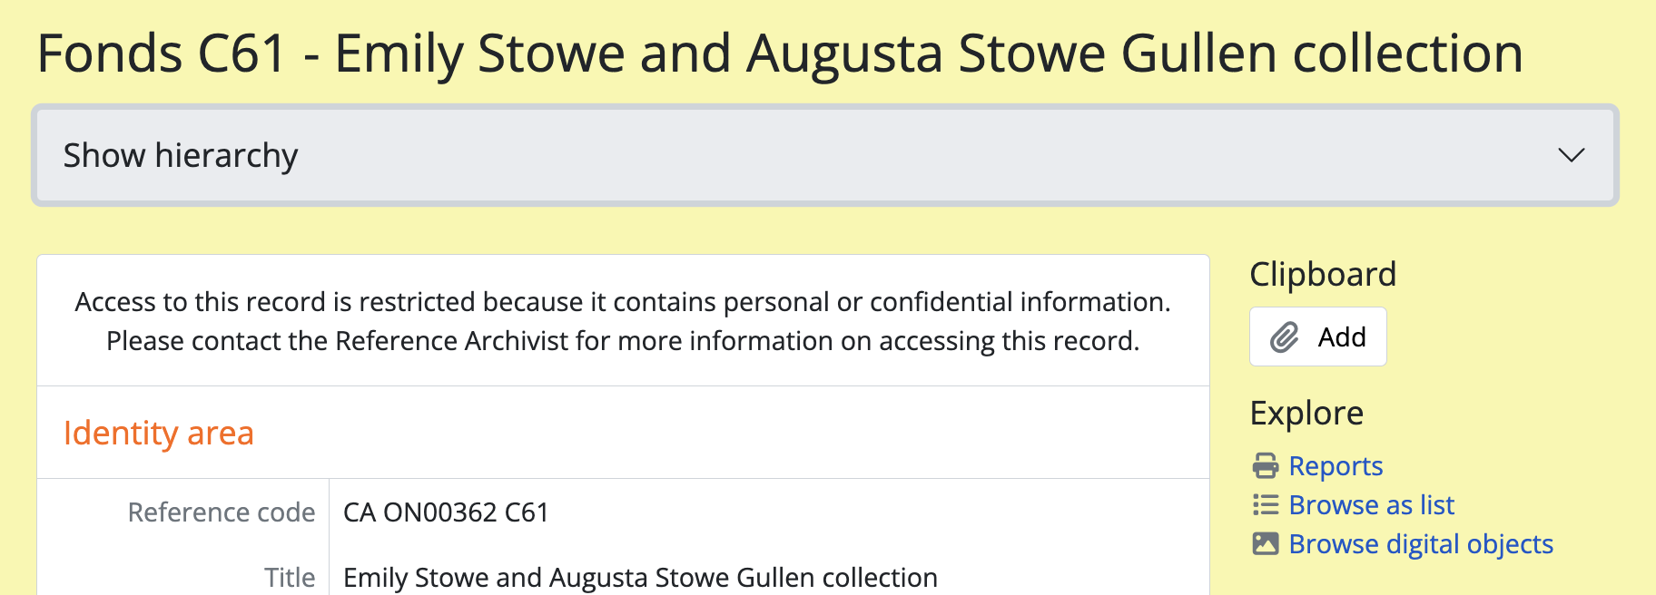Click the Reference Archivist contact message line
Screen dimensions: 1656x595
(x=623, y=341)
